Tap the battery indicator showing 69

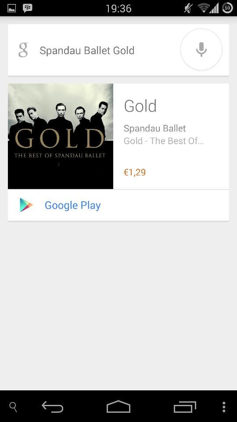[x=227, y=8]
